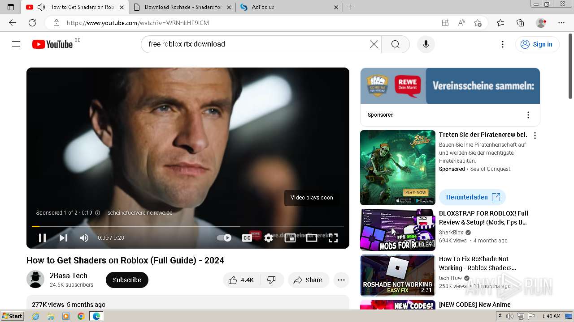Click the page vertical scrollbar
The width and height of the screenshot is (574, 322).
(x=570, y=66)
